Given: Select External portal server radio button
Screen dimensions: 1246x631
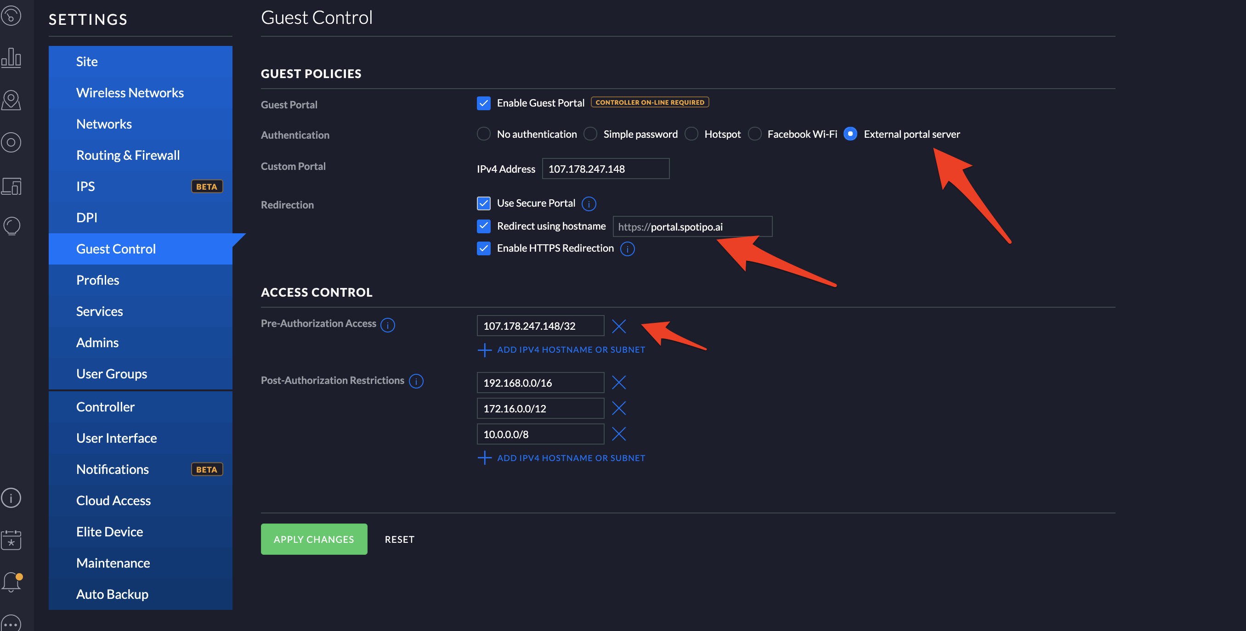Looking at the screenshot, I should click(x=850, y=134).
